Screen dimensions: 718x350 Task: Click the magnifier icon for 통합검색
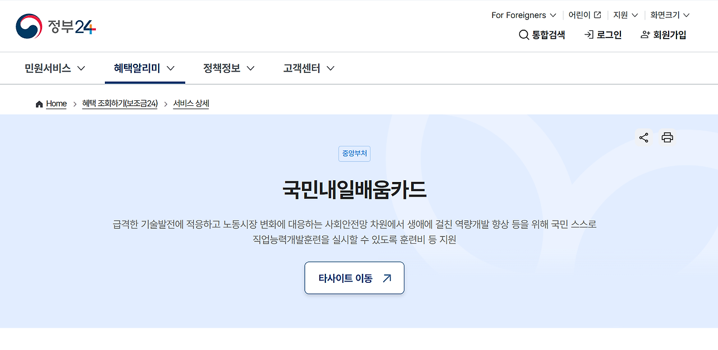pos(524,35)
